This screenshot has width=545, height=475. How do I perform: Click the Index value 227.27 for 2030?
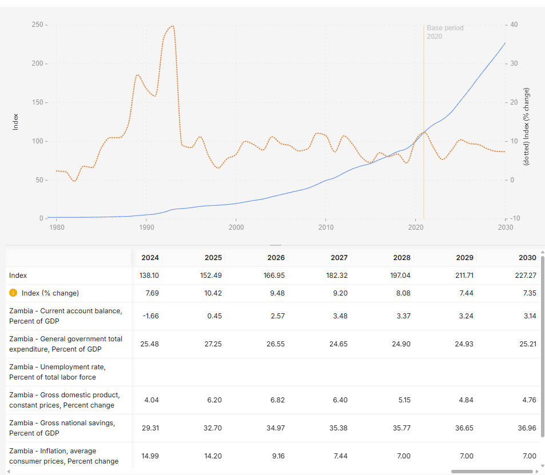(x=526, y=276)
